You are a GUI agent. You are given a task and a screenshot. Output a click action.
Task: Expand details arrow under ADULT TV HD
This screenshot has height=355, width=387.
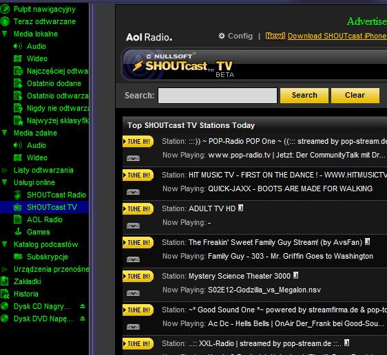(133, 226)
